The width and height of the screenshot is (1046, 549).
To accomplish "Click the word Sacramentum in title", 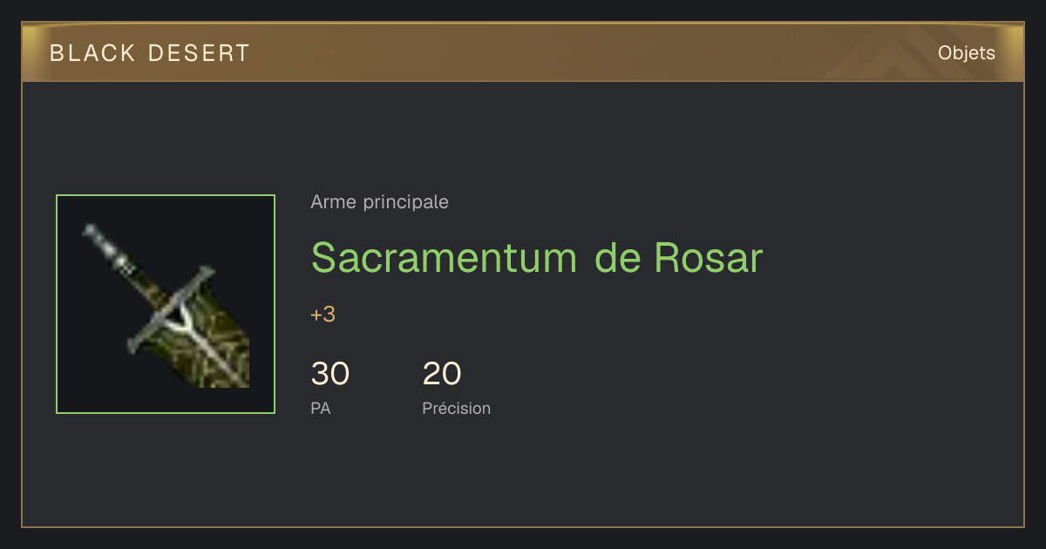I will click(444, 257).
